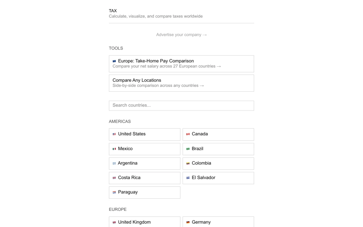Click the Costa Rica flag icon

pos(114,178)
